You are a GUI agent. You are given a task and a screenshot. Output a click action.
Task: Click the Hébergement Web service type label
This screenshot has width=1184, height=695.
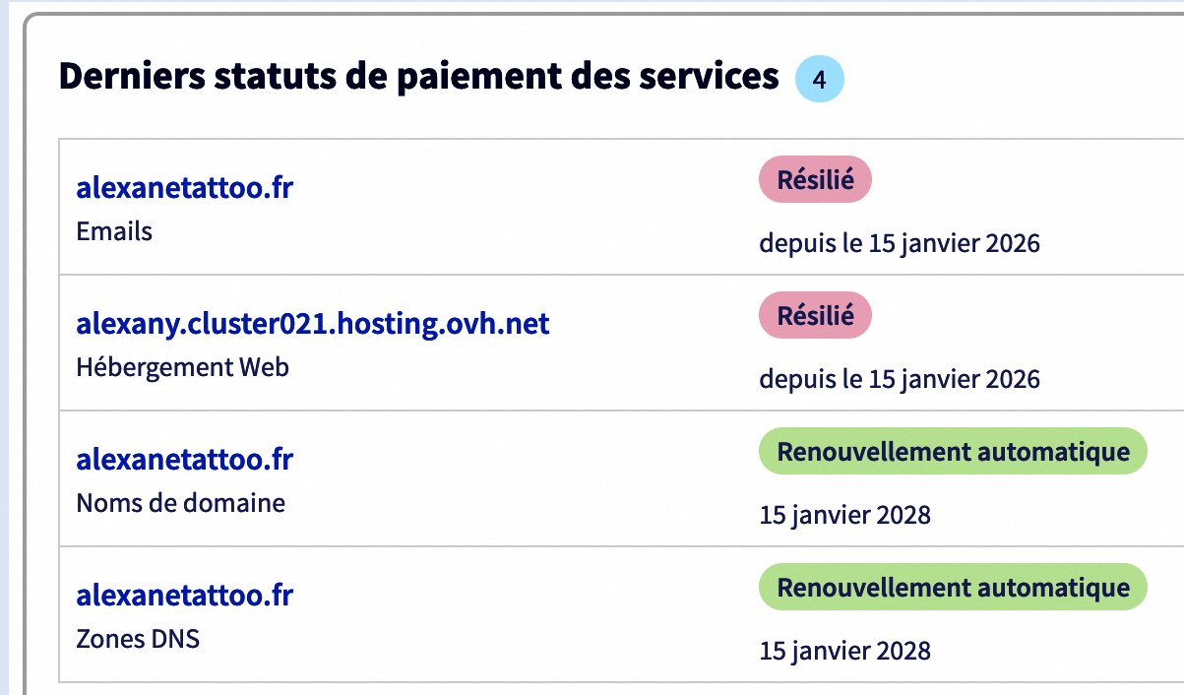coord(182,367)
